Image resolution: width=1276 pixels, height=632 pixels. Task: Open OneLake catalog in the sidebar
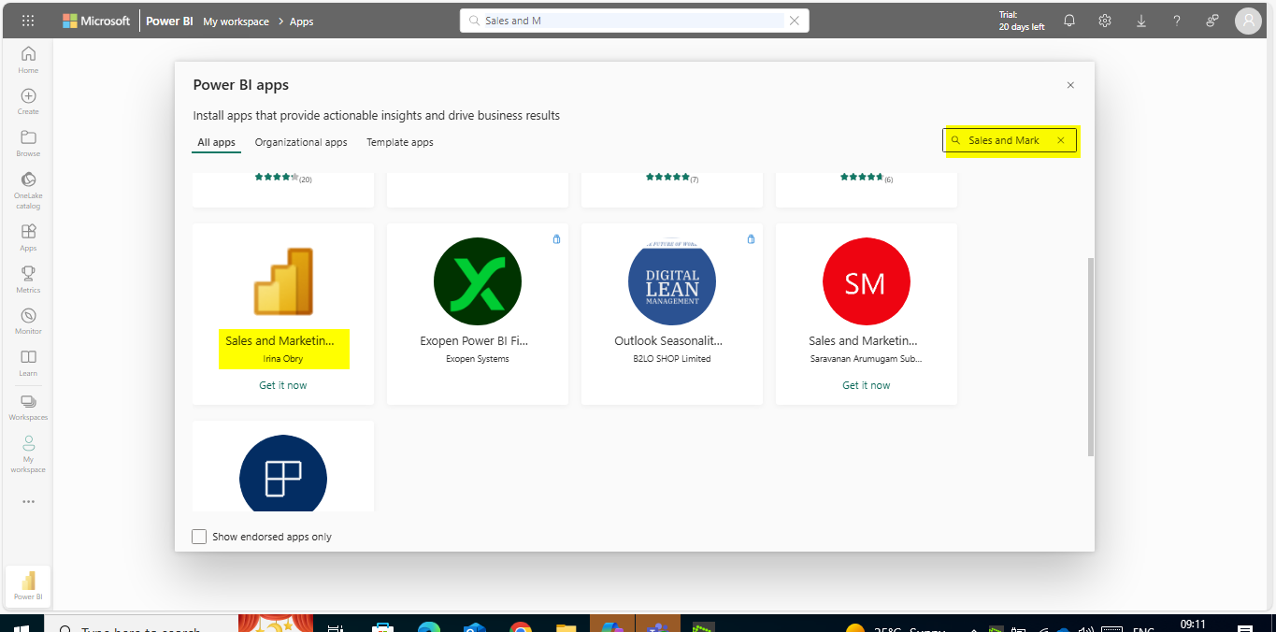coord(28,190)
